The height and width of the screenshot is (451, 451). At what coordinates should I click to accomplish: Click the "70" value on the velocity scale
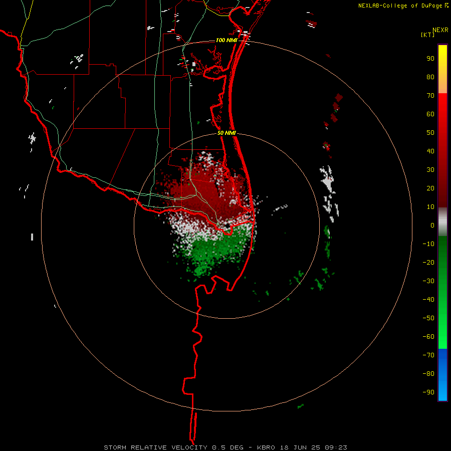click(x=430, y=96)
